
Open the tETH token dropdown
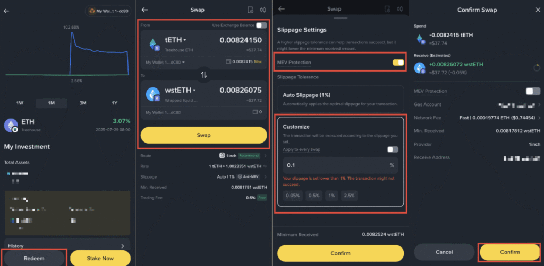175,40
